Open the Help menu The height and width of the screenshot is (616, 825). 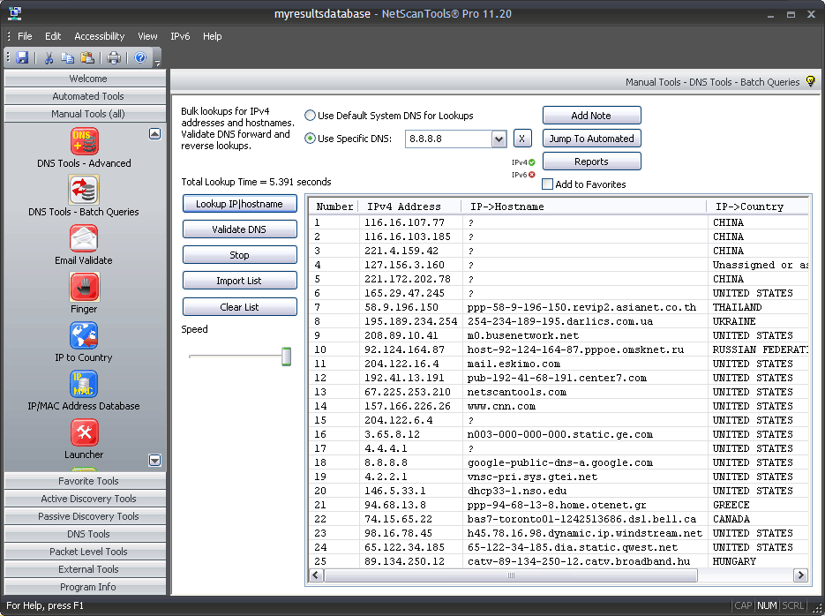(x=212, y=36)
